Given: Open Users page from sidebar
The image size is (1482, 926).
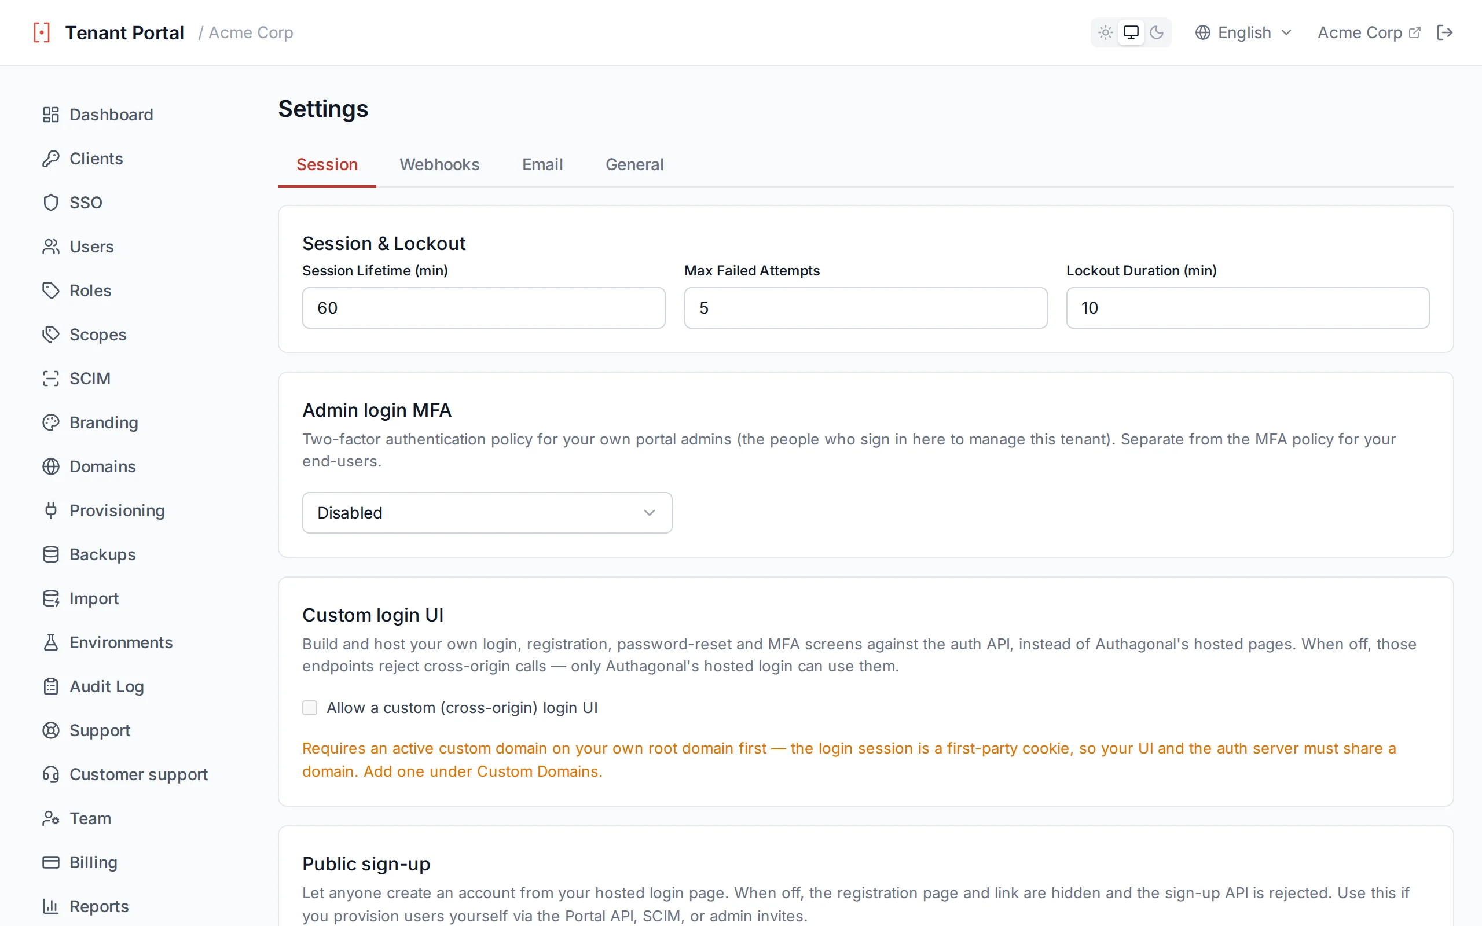Looking at the screenshot, I should tap(91, 247).
